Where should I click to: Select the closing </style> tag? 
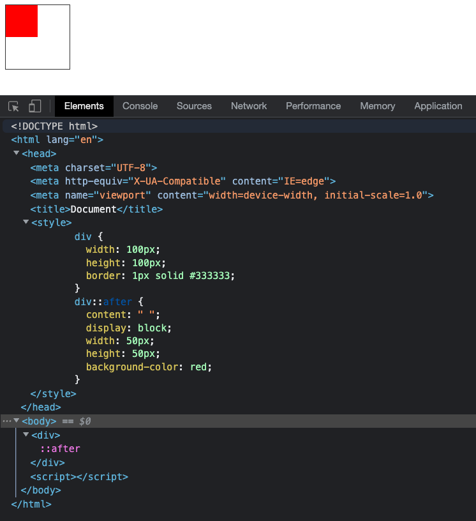coord(53,394)
